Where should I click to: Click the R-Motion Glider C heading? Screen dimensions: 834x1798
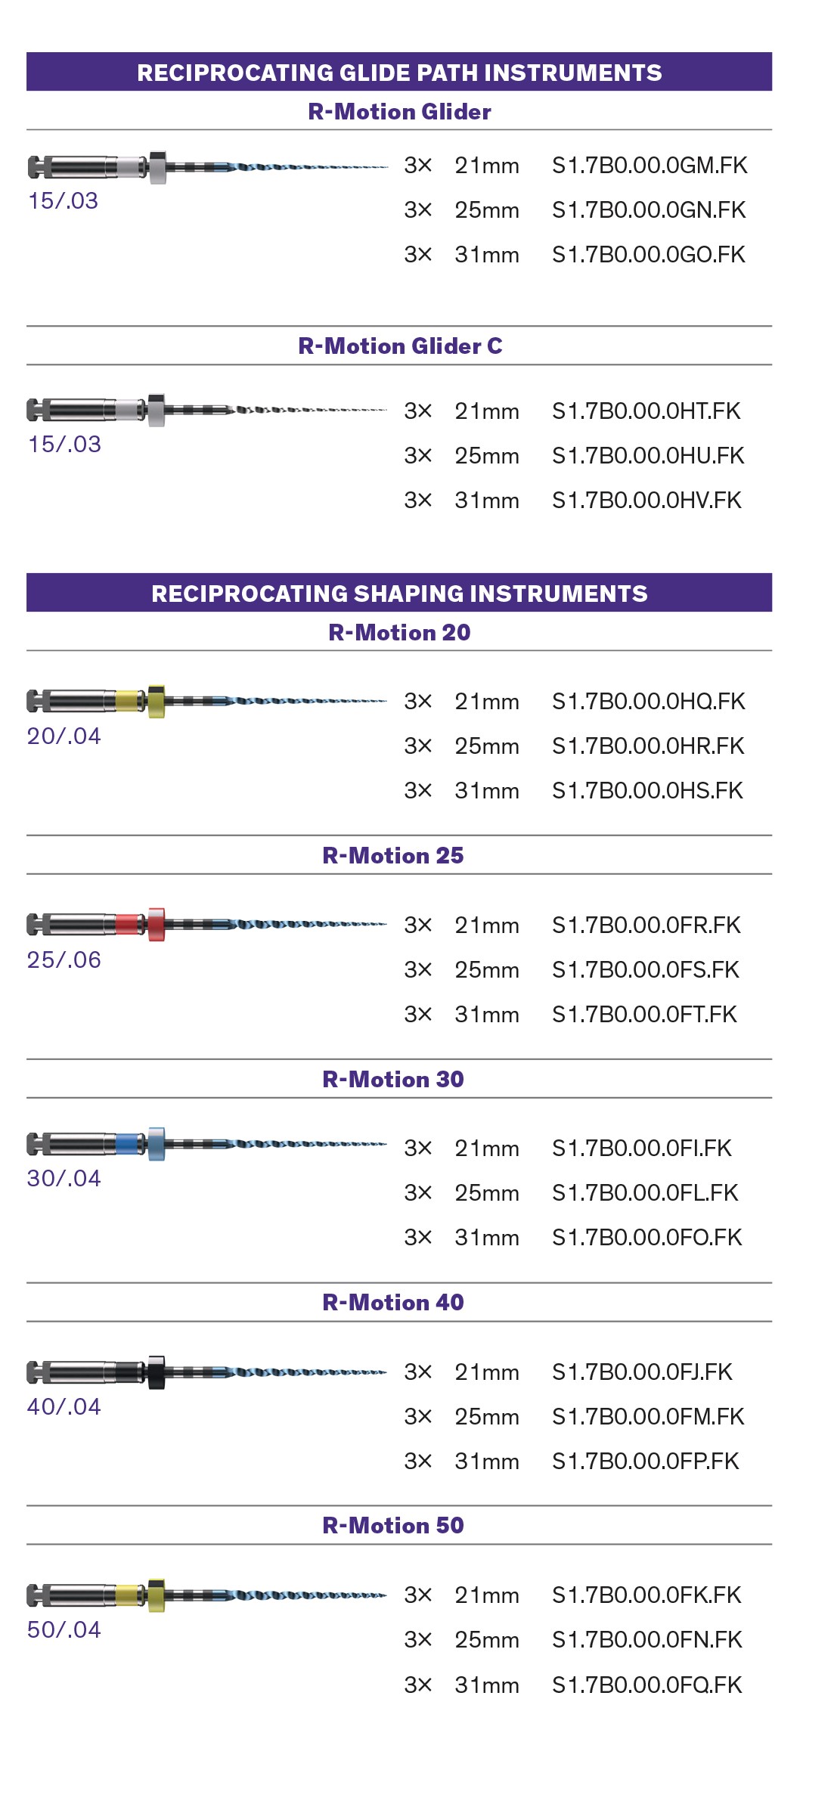(400, 346)
